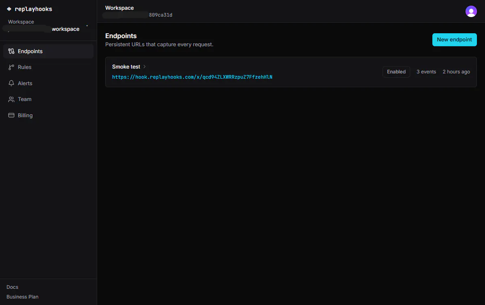Navigate to the Billing page
Viewport: 485px width, 305px height.
tap(48, 115)
